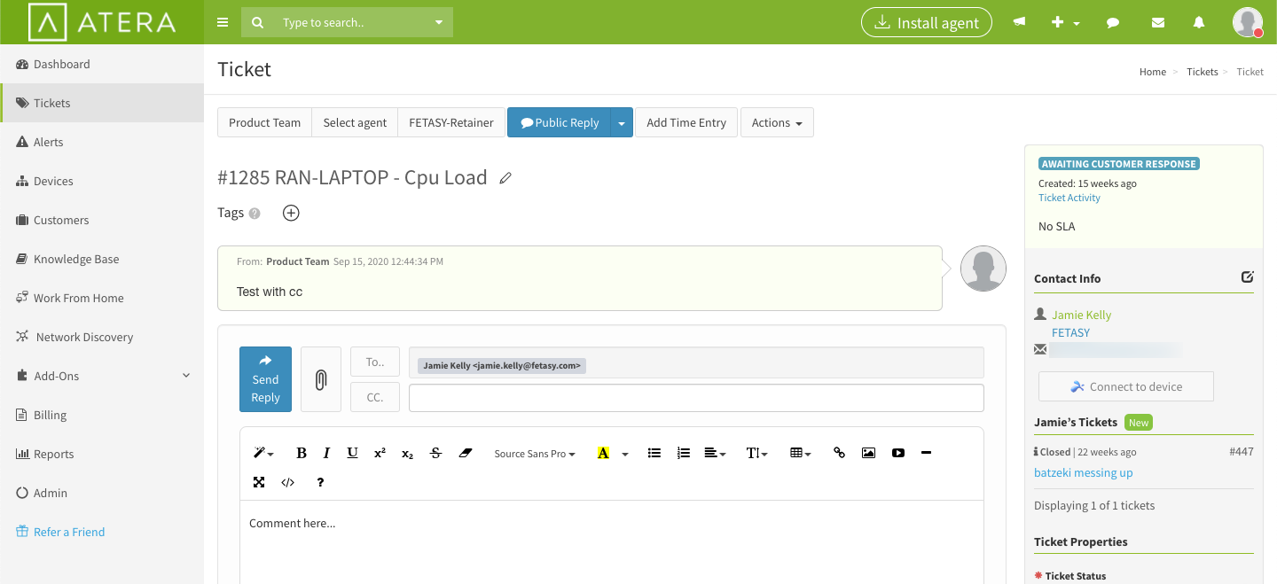Insert a picture using the image icon
Viewport: 1277px width, 584px height.
pos(868,453)
